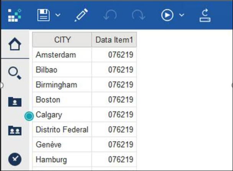Run the report with play button

coord(167,15)
